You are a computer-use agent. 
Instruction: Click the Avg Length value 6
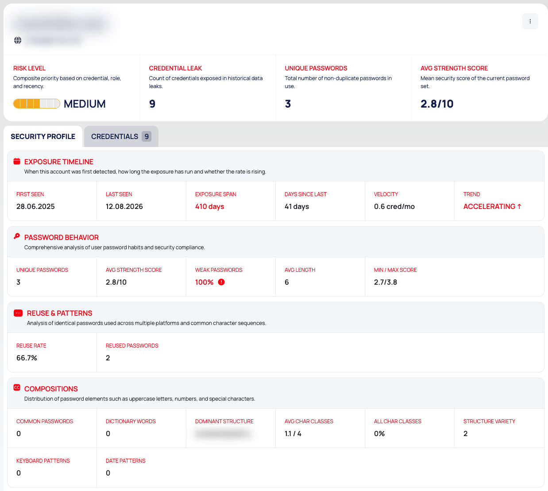point(287,282)
